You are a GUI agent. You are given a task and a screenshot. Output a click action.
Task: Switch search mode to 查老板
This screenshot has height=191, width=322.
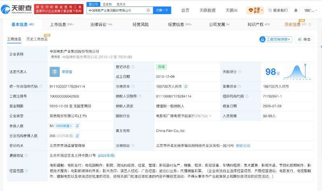(107, 4)
